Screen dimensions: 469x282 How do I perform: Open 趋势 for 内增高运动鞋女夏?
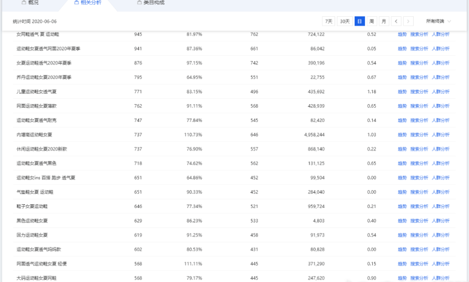tap(402, 135)
